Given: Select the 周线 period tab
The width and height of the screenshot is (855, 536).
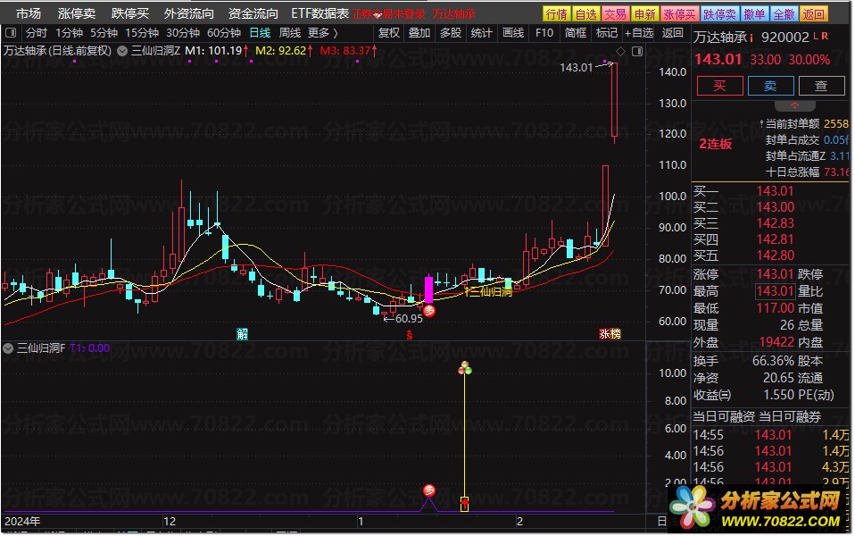Looking at the screenshot, I should [x=289, y=33].
